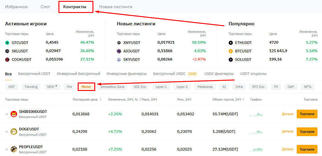
Task: Add PEOPLEUSDT to favorites with star
Action: pyautogui.click(x=7, y=149)
